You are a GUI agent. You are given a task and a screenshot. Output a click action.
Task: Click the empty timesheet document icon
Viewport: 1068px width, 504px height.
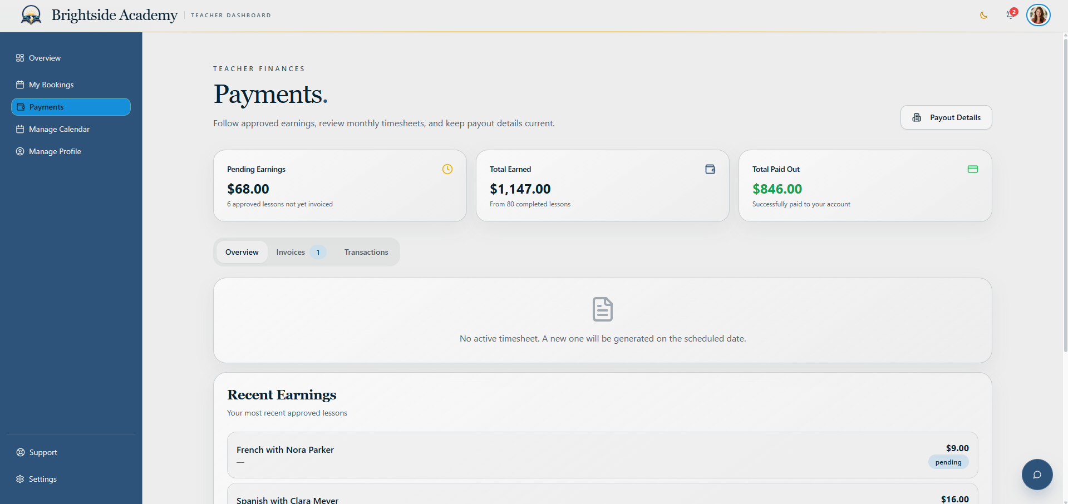point(603,309)
